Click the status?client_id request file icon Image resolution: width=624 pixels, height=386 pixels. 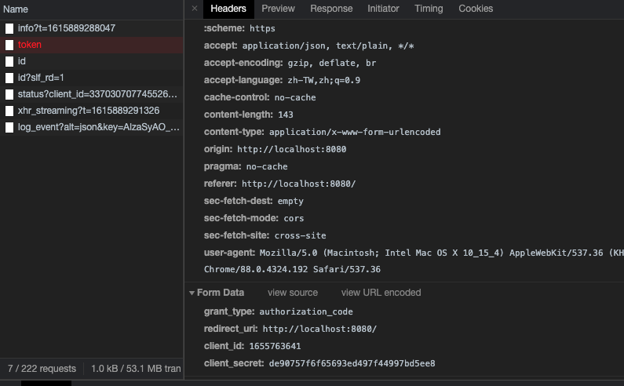9,94
